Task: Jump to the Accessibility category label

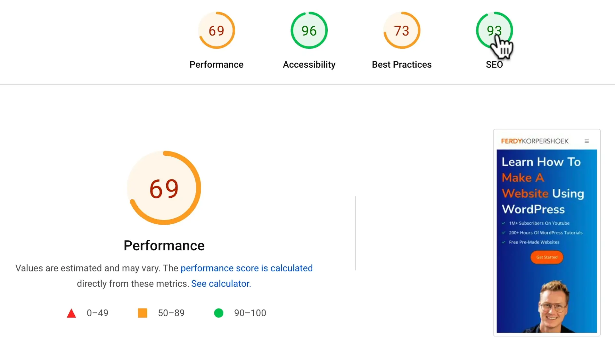Action: (309, 64)
